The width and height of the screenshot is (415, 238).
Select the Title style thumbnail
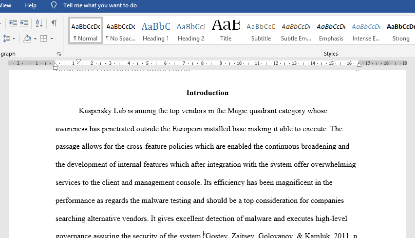pyautogui.click(x=226, y=30)
